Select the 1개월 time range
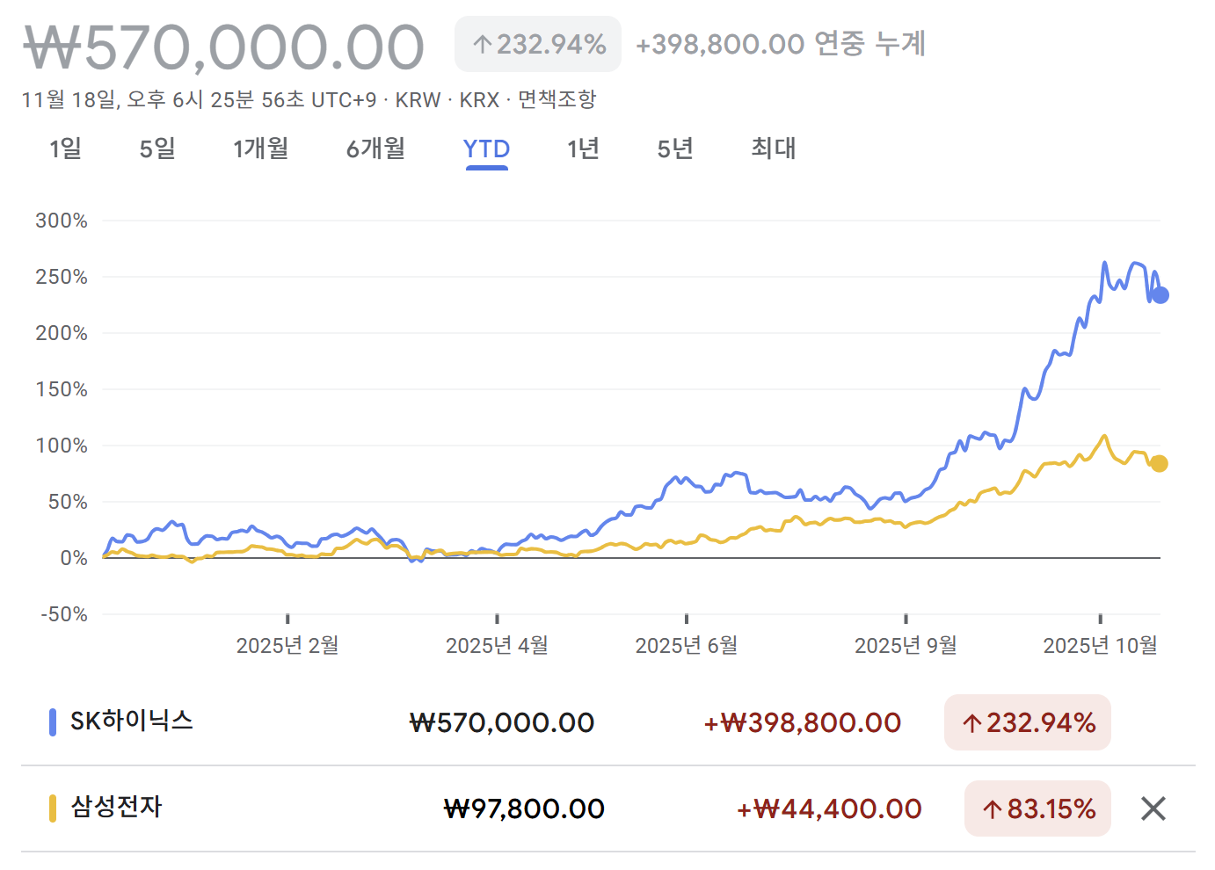 261,149
